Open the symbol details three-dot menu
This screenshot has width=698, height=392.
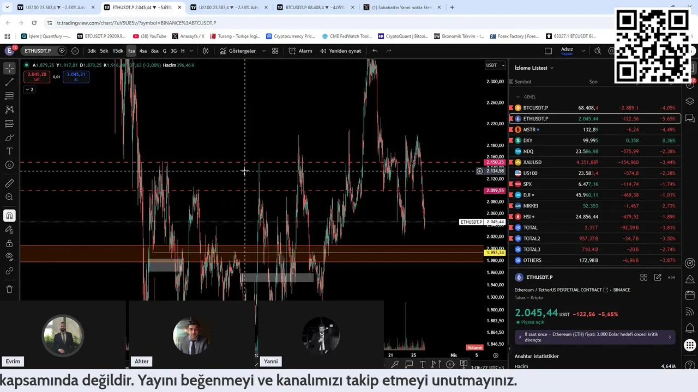(x=671, y=277)
